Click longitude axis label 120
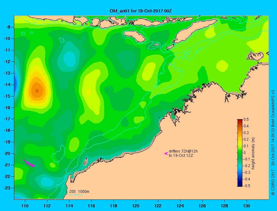Image resolution: width=277 pixels, height=211 pixels. (136, 206)
